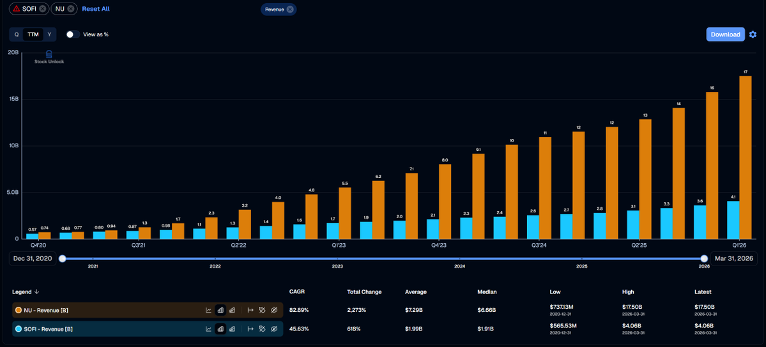Click SOFI row tag-off icon

263,329
